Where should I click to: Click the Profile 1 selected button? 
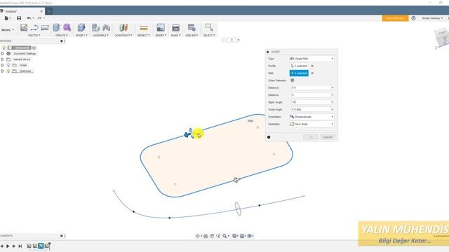click(x=299, y=66)
